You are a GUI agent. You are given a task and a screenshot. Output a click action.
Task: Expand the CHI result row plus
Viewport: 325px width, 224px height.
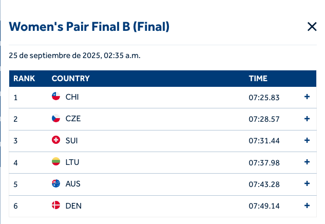click(307, 97)
